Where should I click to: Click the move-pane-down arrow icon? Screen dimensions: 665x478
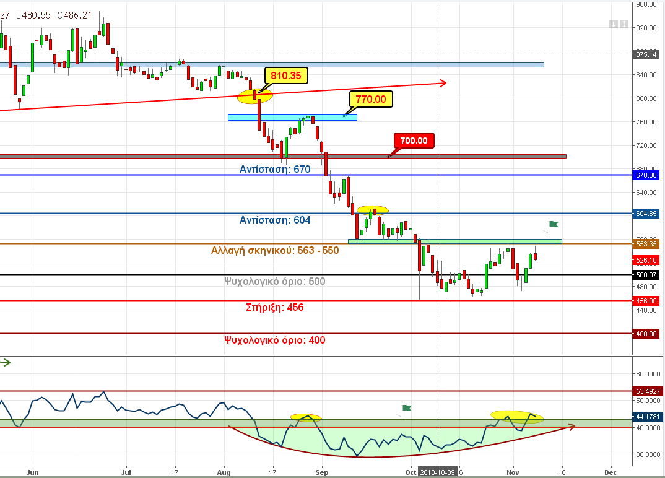(x=614, y=24)
